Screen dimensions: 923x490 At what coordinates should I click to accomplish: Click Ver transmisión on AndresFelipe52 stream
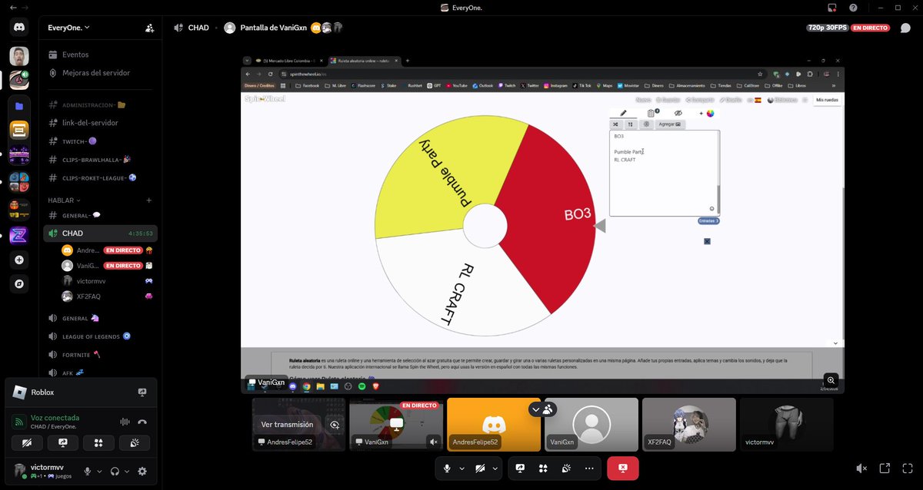point(287,424)
